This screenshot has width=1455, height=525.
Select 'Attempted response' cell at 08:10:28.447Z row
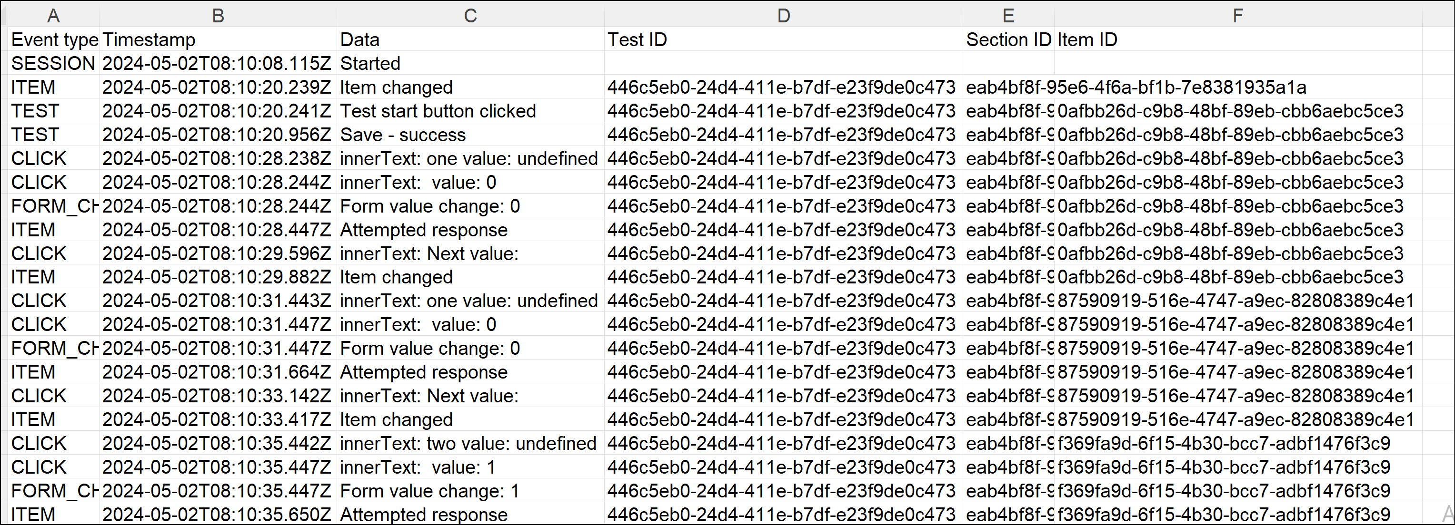coord(470,230)
